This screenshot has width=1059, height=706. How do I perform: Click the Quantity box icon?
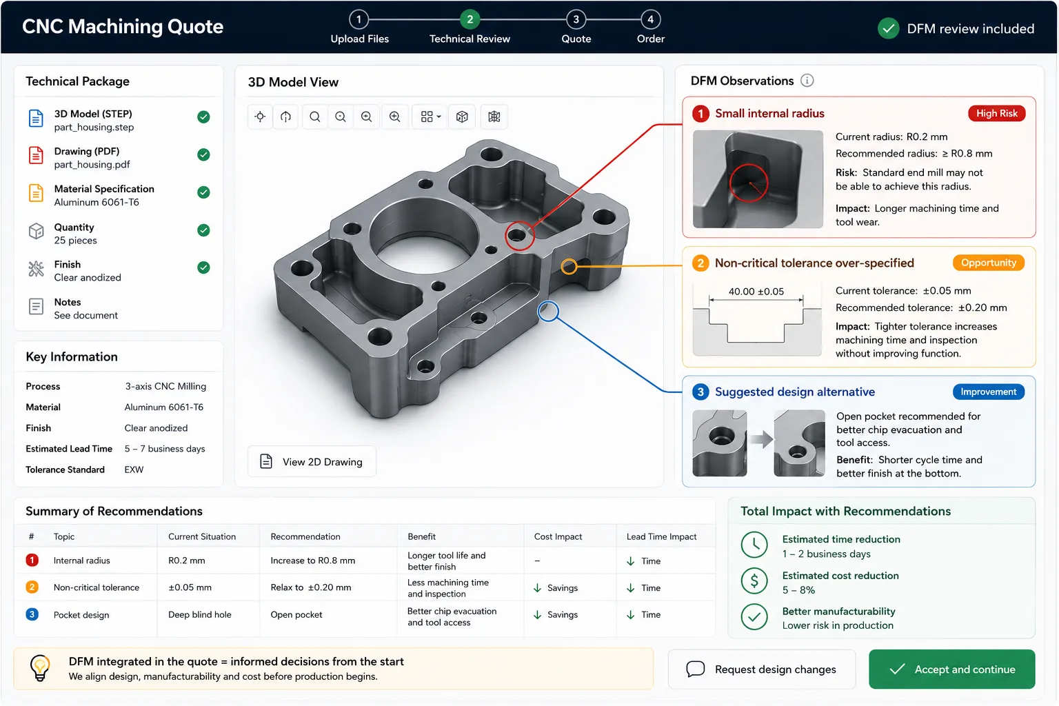tap(36, 232)
